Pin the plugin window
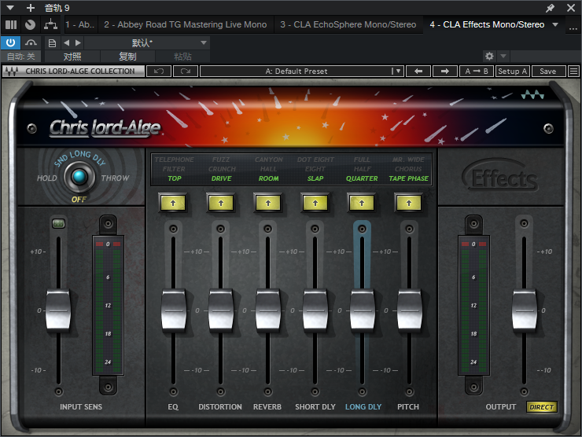The height and width of the screenshot is (437, 582). pos(550,8)
